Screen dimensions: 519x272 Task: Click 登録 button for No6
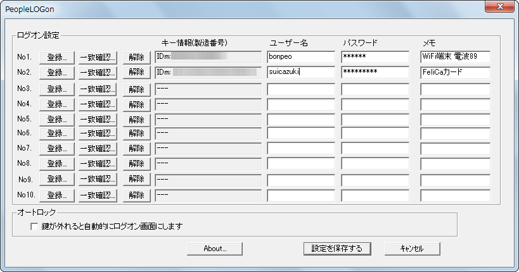(x=57, y=133)
